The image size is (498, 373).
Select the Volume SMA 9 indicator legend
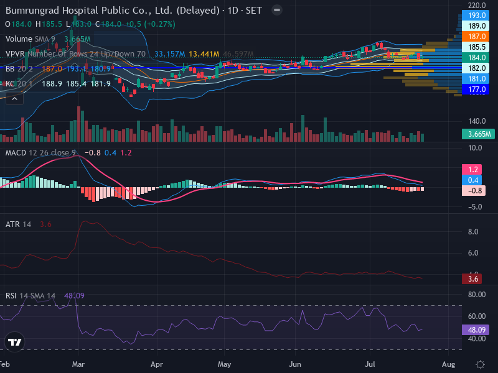[x=30, y=39]
